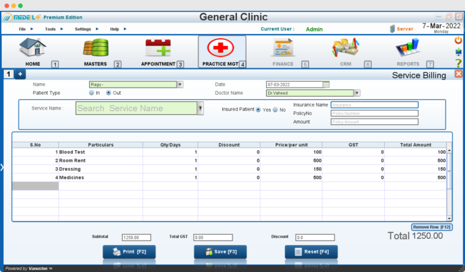Open the CRM money icon
The width and height of the screenshot is (465, 272).
[346, 49]
